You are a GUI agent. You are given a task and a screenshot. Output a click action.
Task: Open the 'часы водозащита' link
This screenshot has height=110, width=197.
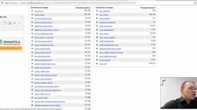point(107,30)
